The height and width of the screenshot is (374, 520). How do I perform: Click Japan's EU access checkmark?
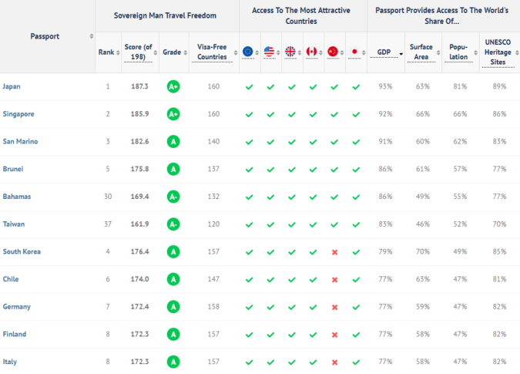click(x=250, y=87)
